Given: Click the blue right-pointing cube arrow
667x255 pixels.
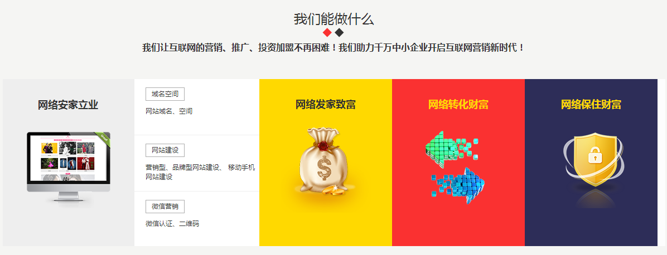Looking at the screenshot, I should coord(458,185).
